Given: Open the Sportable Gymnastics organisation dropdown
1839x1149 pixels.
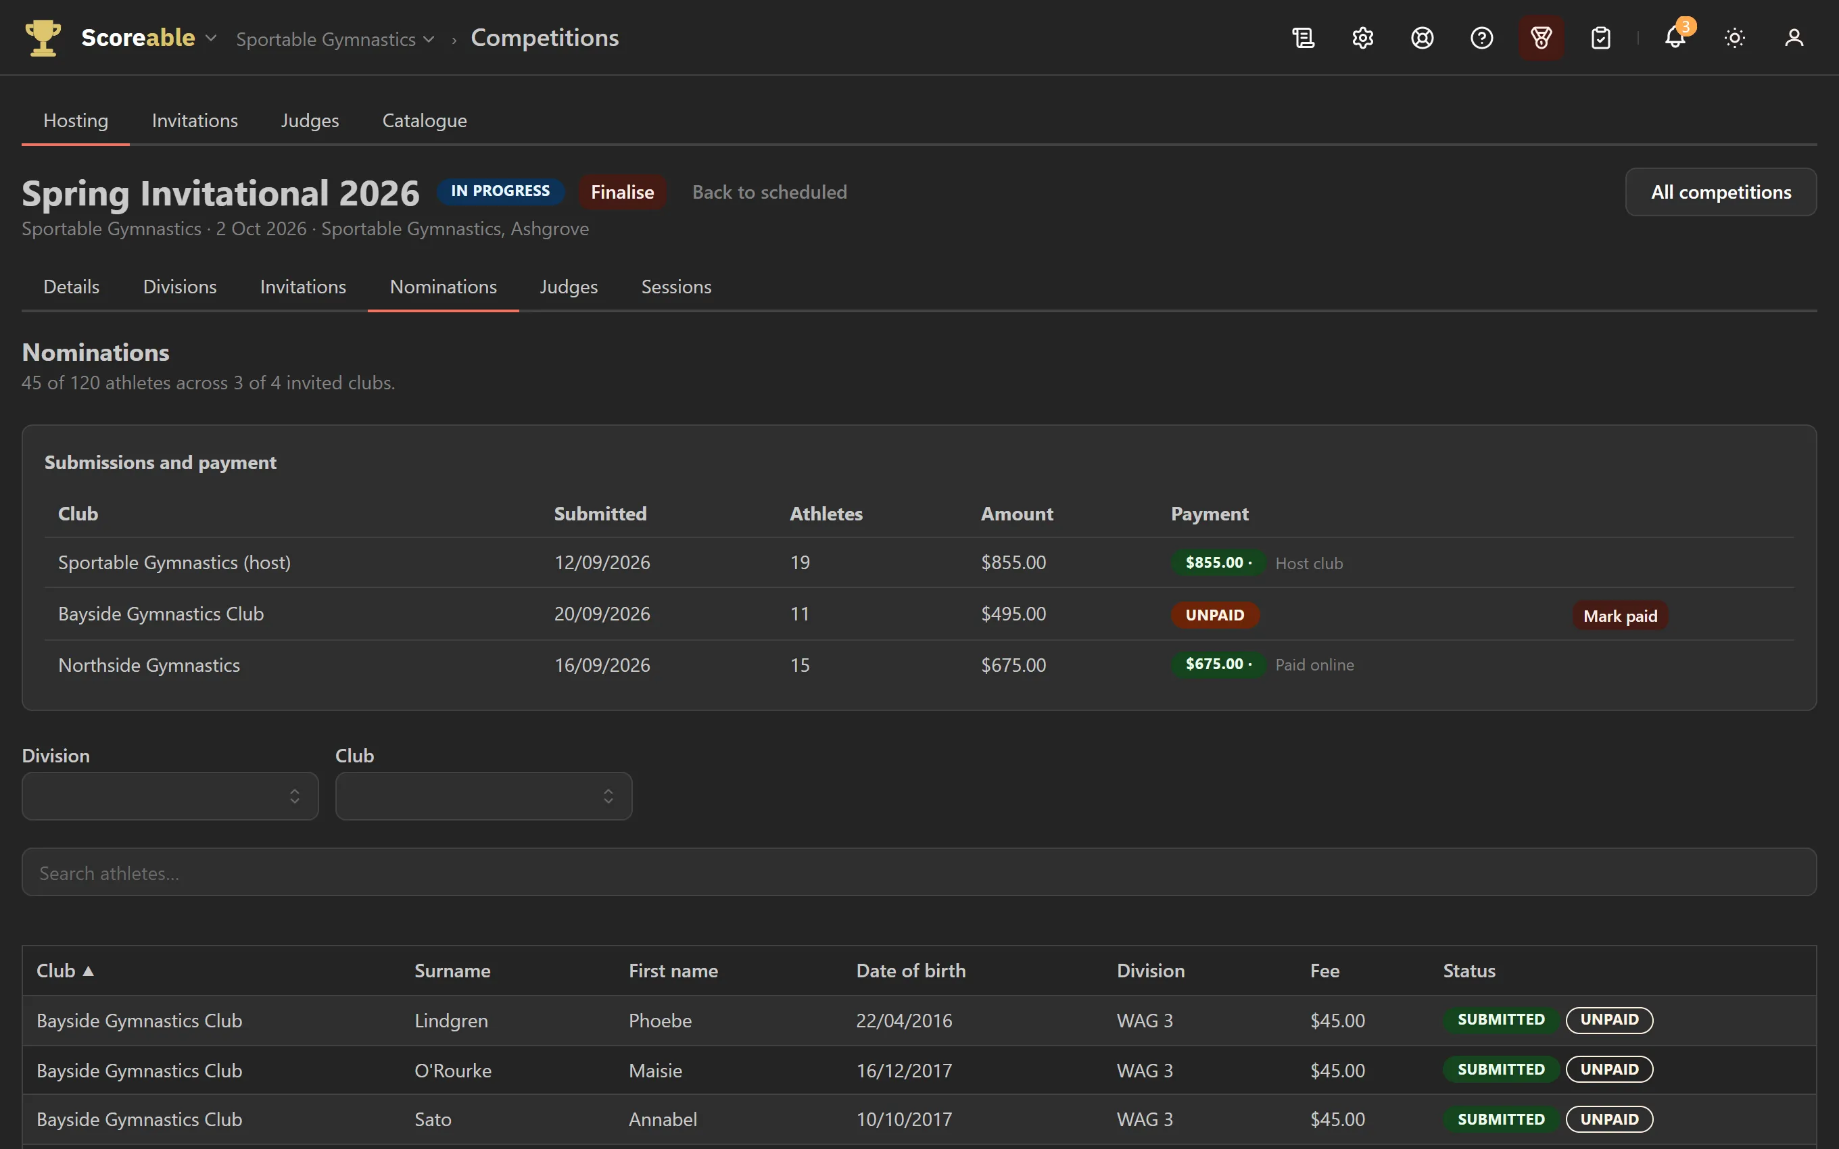Looking at the screenshot, I should tap(335, 39).
